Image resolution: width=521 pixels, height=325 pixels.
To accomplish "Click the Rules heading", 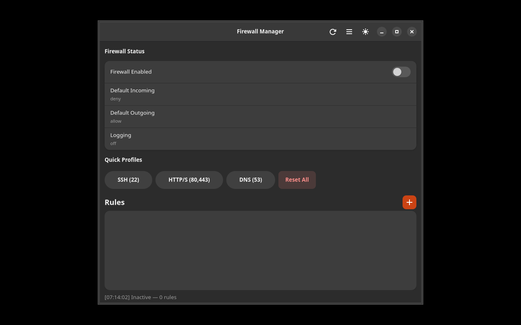I will 115,202.
